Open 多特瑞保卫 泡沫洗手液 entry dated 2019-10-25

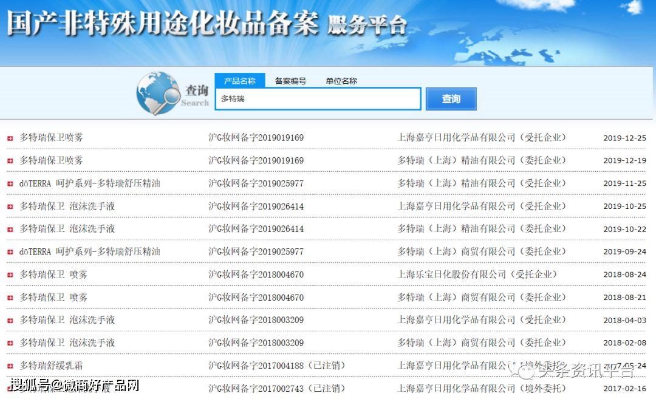67,206
